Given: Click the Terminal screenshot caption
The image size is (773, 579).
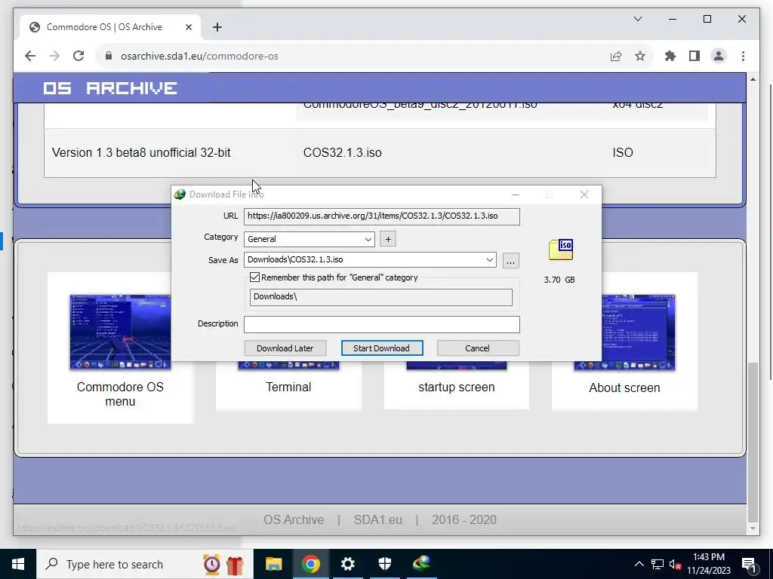Looking at the screenshot, I should (288, 387).
